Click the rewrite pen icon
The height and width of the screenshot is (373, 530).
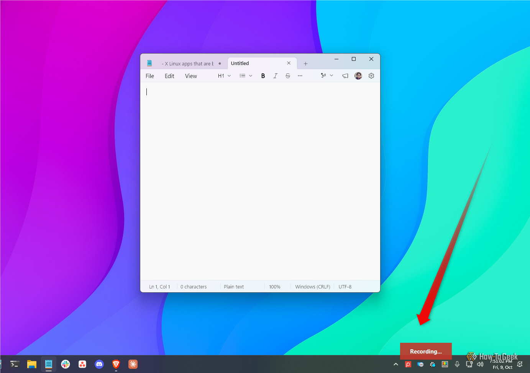(x=323, y=76)
